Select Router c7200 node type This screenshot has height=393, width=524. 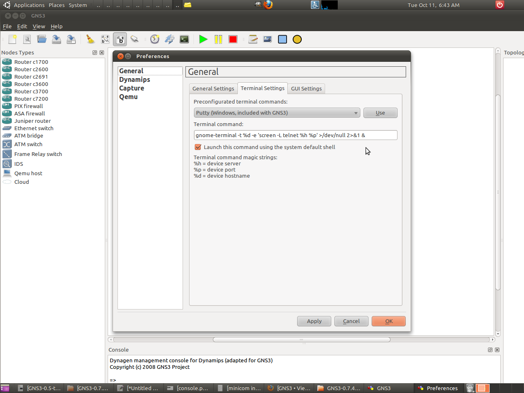[31, 99]
